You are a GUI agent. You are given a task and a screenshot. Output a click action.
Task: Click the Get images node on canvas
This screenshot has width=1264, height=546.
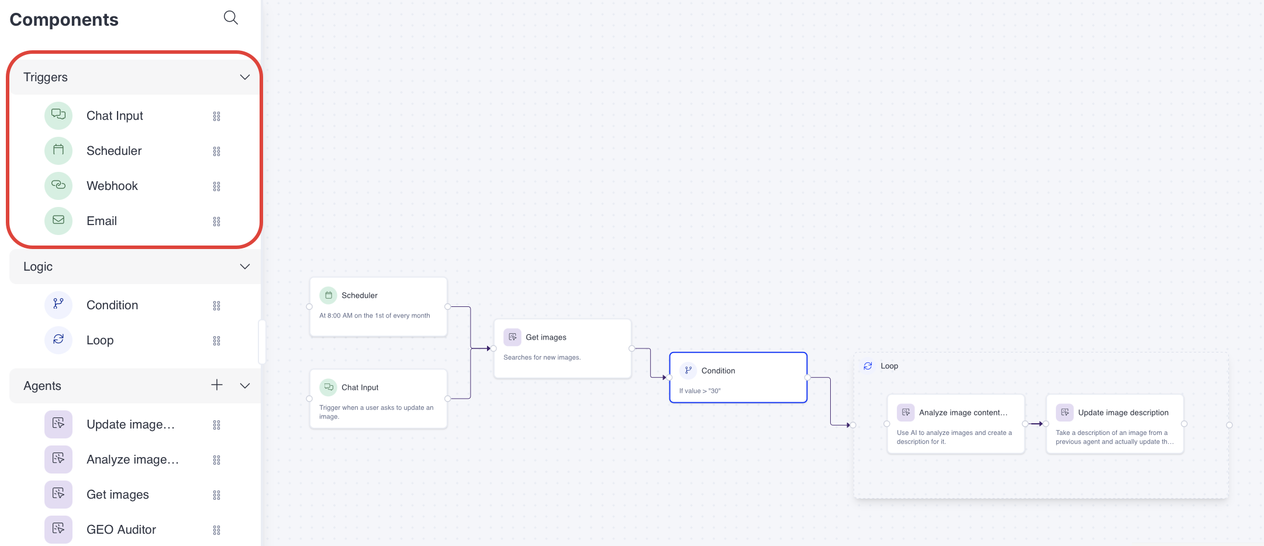(562, 348)
